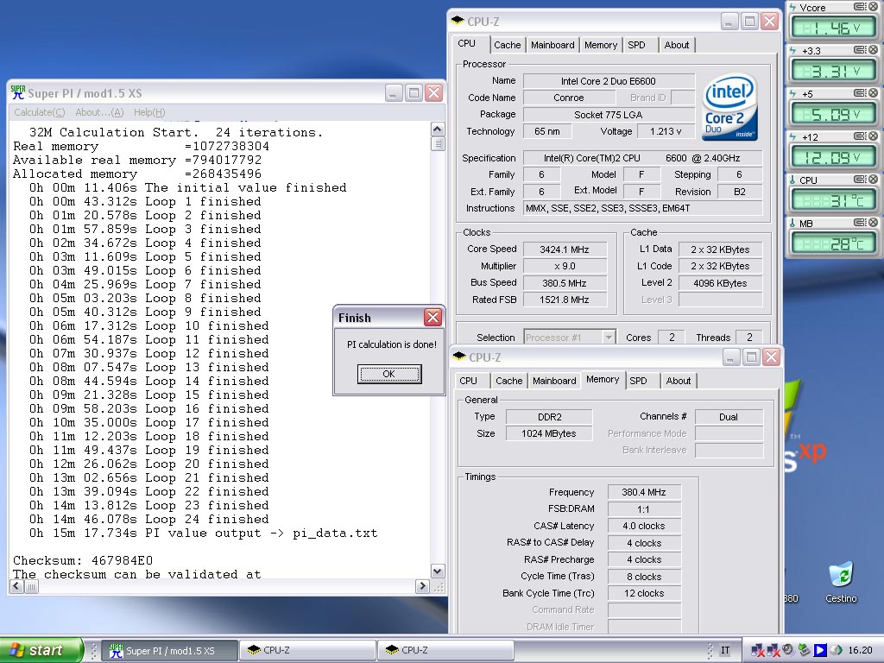The height and width of the screenshot is (663, 884).
Task: Click the lightning bolt icon beside Vcore
Action: 792,7
